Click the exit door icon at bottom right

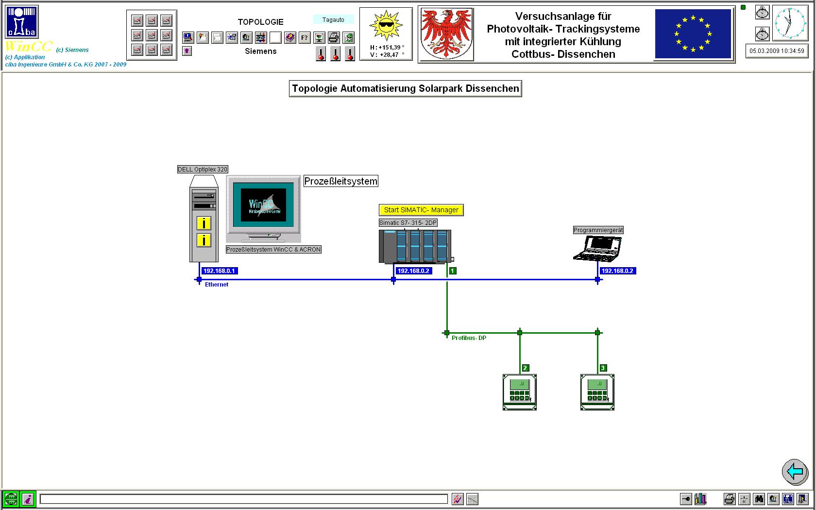coord(802,499)
